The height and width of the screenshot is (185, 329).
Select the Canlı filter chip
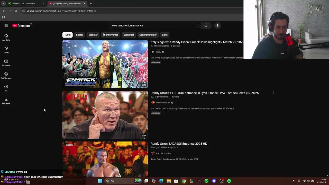coord(165,35)
